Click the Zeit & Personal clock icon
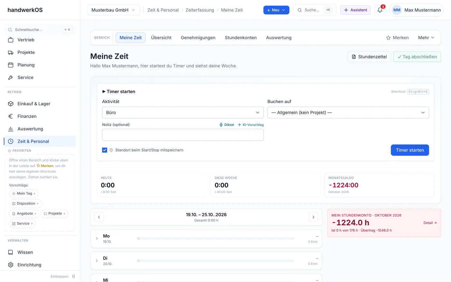This screenshot has height=282, width=451. click(11, 141)
